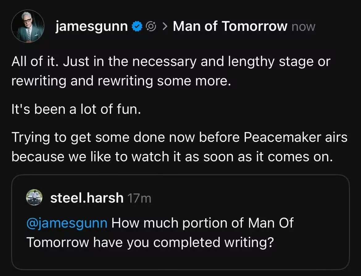This screenshot has width=361, height=276.
Task: Click the 17m timestamp on quoted post
Action: pos(139,198)
